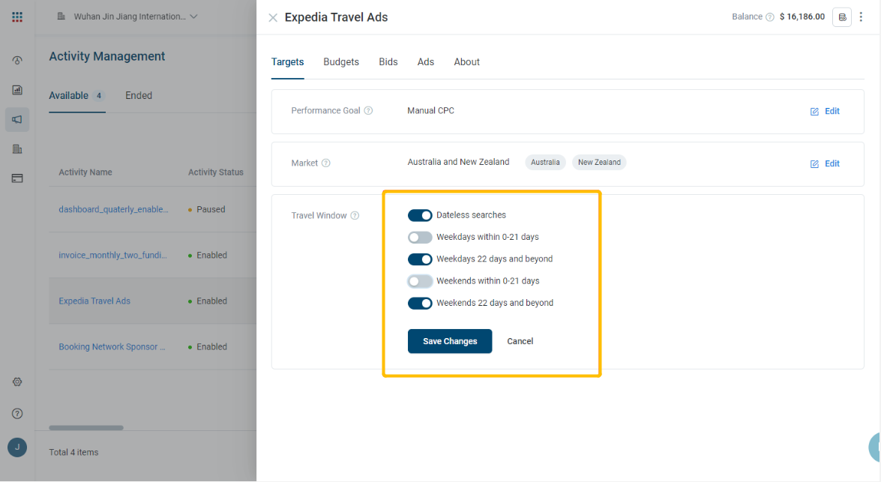
Task: Close the Expedia Travel Ads panel
Action: (x=272, y=18)
